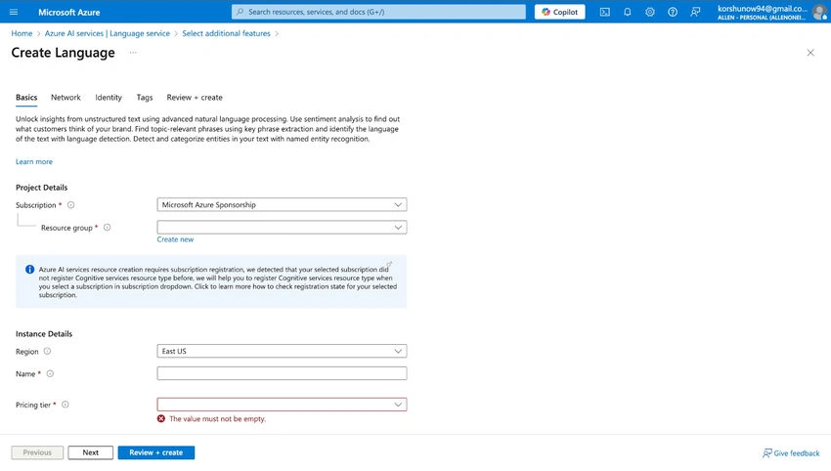Open the help question mark icon
This screenshot has height=471, width=831.
click(x=673, y=12)
